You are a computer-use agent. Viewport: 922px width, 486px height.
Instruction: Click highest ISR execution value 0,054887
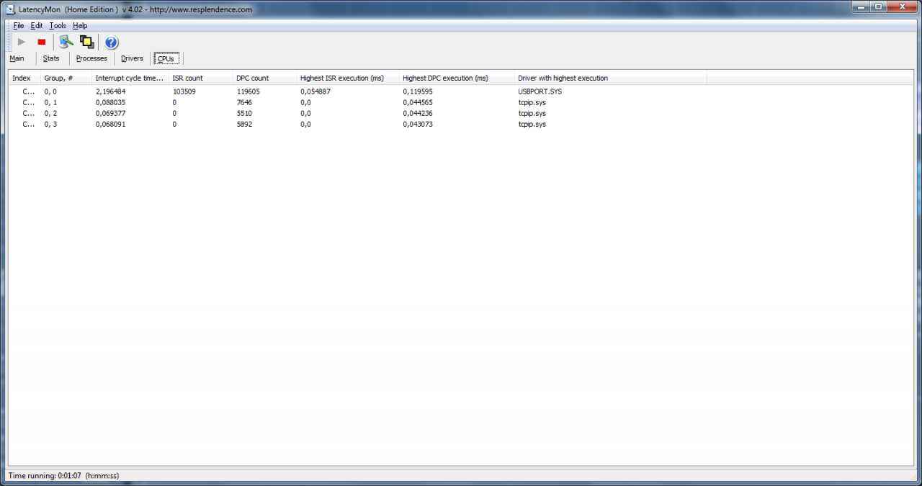[x=315, y=91]
